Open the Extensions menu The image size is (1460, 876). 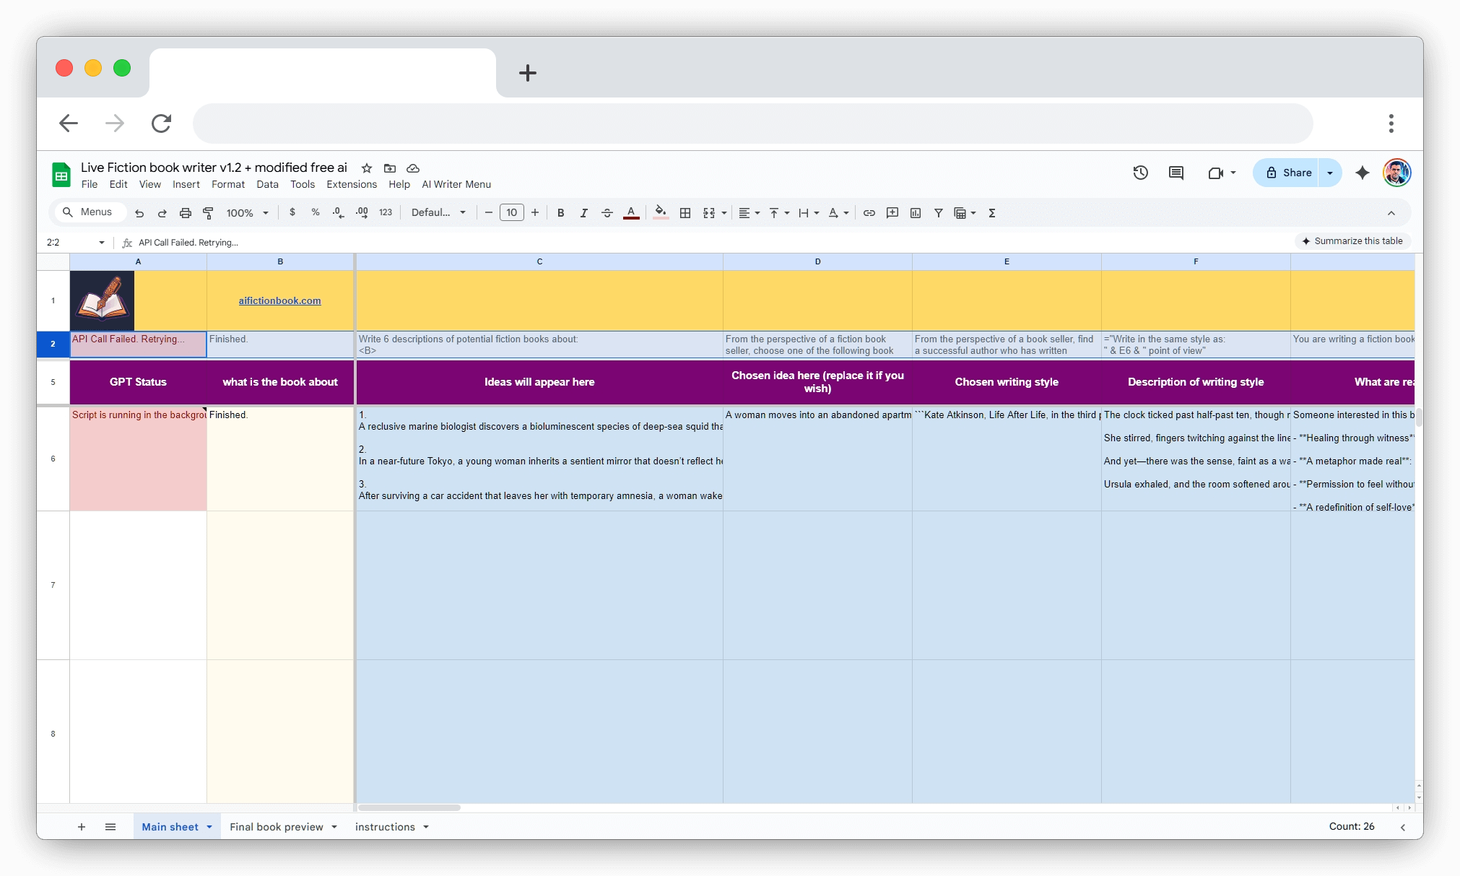tap(352, 184)
